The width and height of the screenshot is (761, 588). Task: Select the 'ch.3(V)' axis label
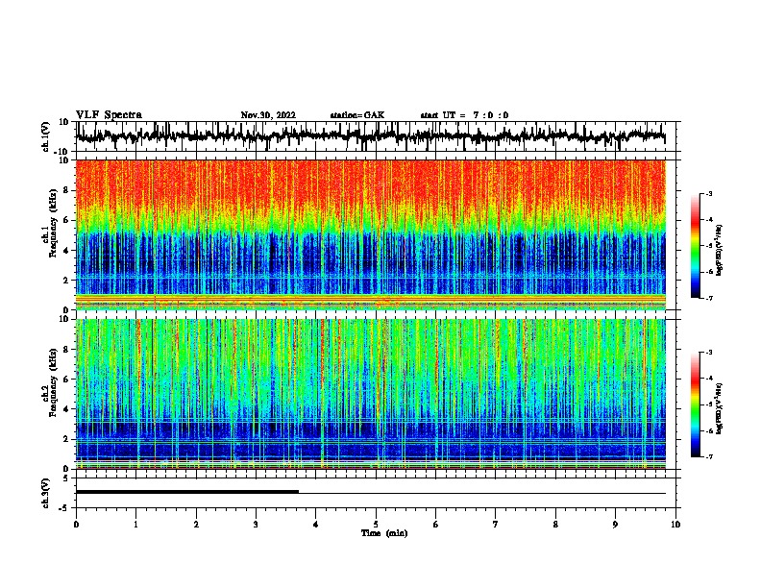pyautogui.click(x=46, y=493)
